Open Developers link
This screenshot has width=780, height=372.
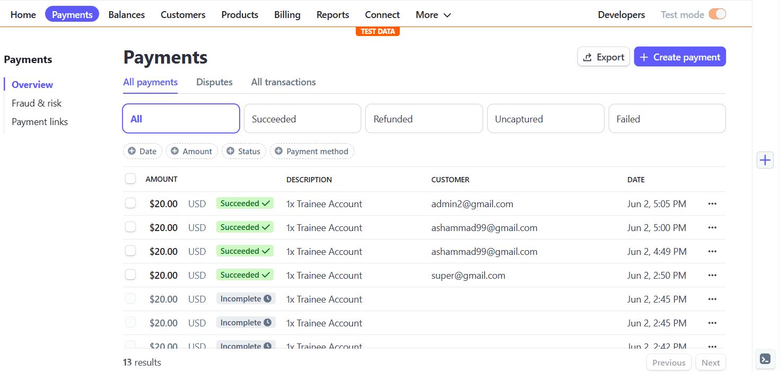point(621,15)
